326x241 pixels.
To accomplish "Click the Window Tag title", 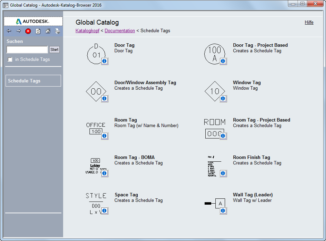I will (247, 82).
